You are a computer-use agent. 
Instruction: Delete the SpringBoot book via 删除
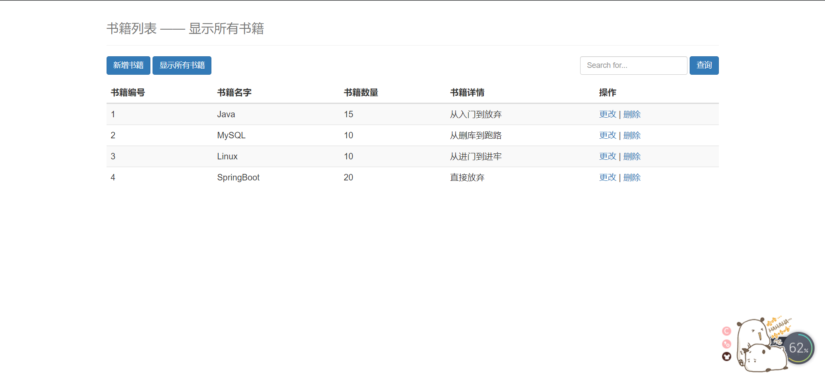632,177
